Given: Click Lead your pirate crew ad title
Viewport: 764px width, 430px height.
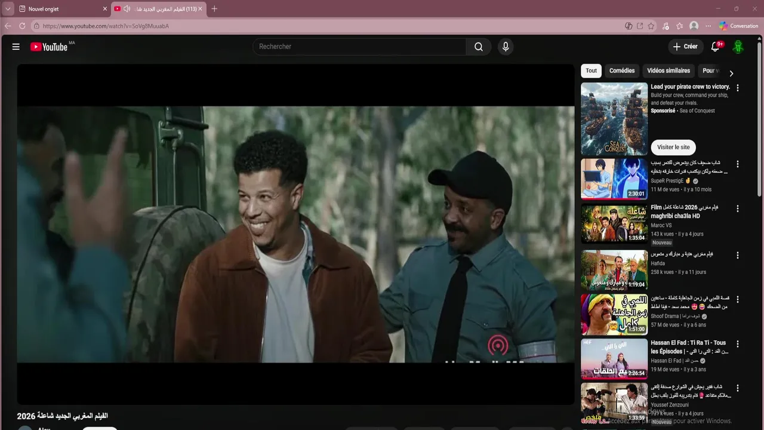Looking at the screenshot, I should point(690,87).
